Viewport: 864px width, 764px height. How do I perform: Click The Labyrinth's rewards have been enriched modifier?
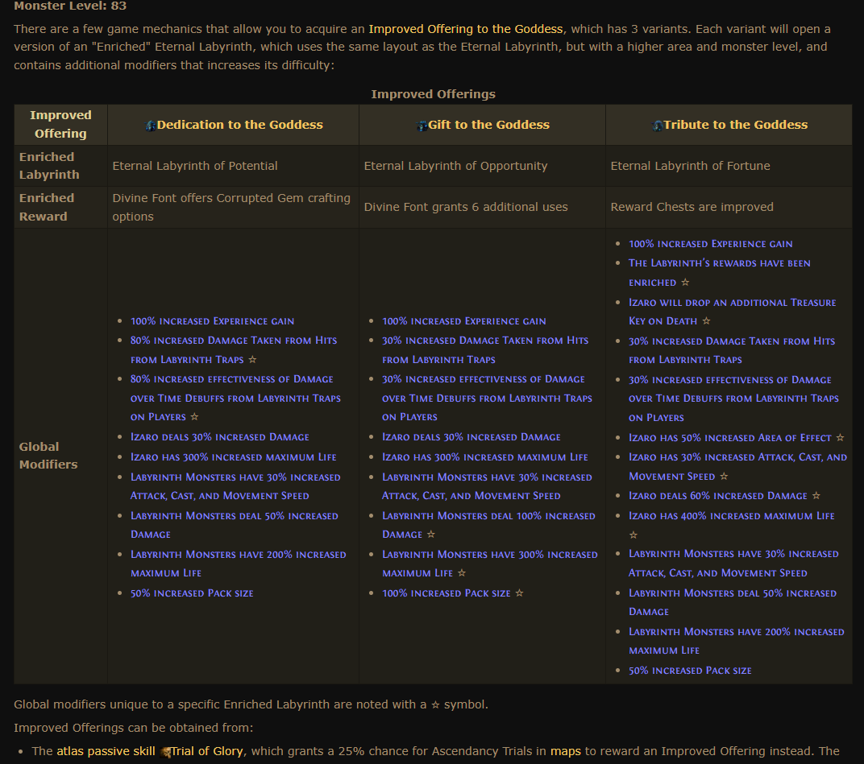[x=720, y=273]
